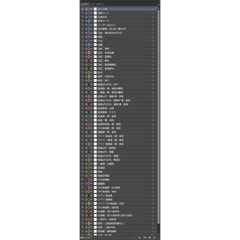Hide the 一般道:分離帯 layer
This screenshot has height=240, width=240.
point(82,164)
